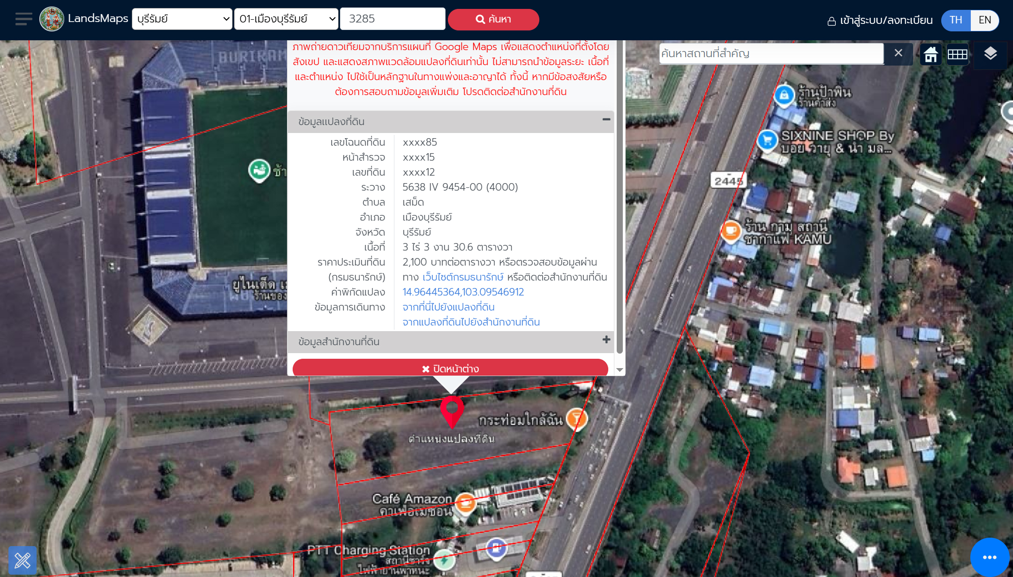Open the province dropdown showing บุรีรัมย์
Screen dimensions: 1013x577
(x=182, y=19)
